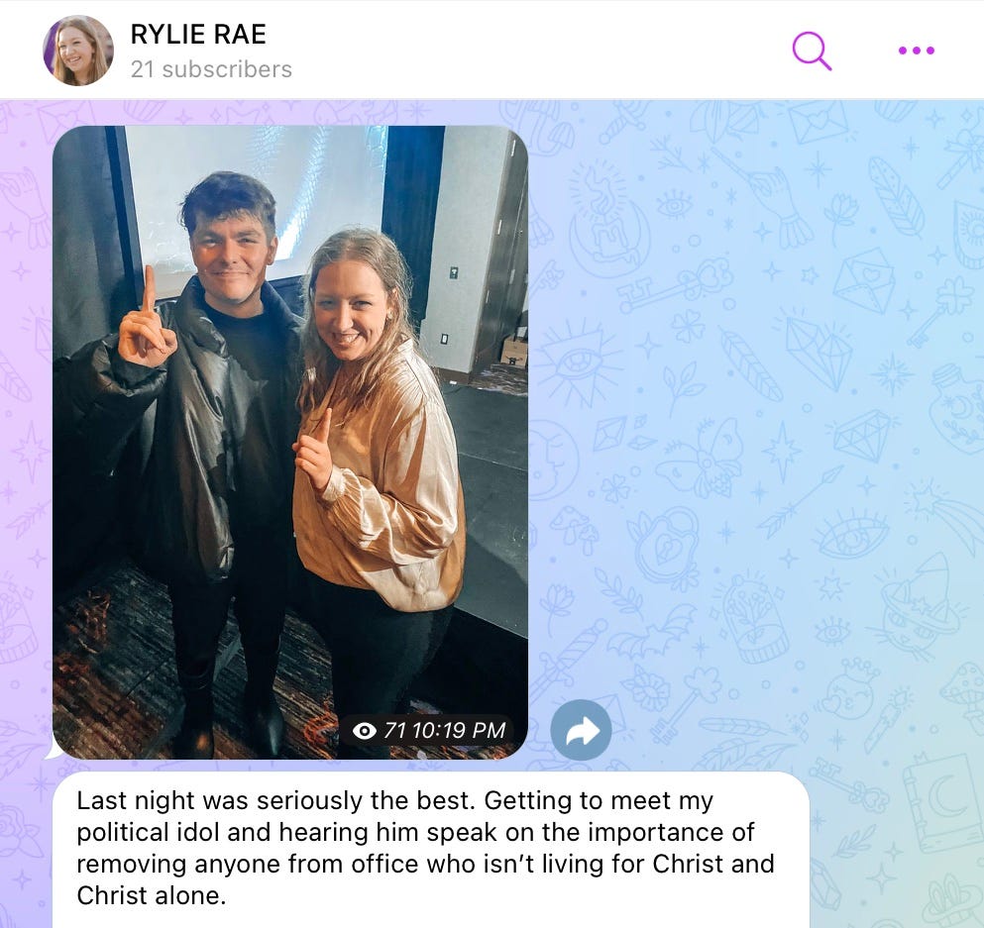Open the three-dot more options menu
This screenshot has height=928, width=984.
click(x=917, y=51)
